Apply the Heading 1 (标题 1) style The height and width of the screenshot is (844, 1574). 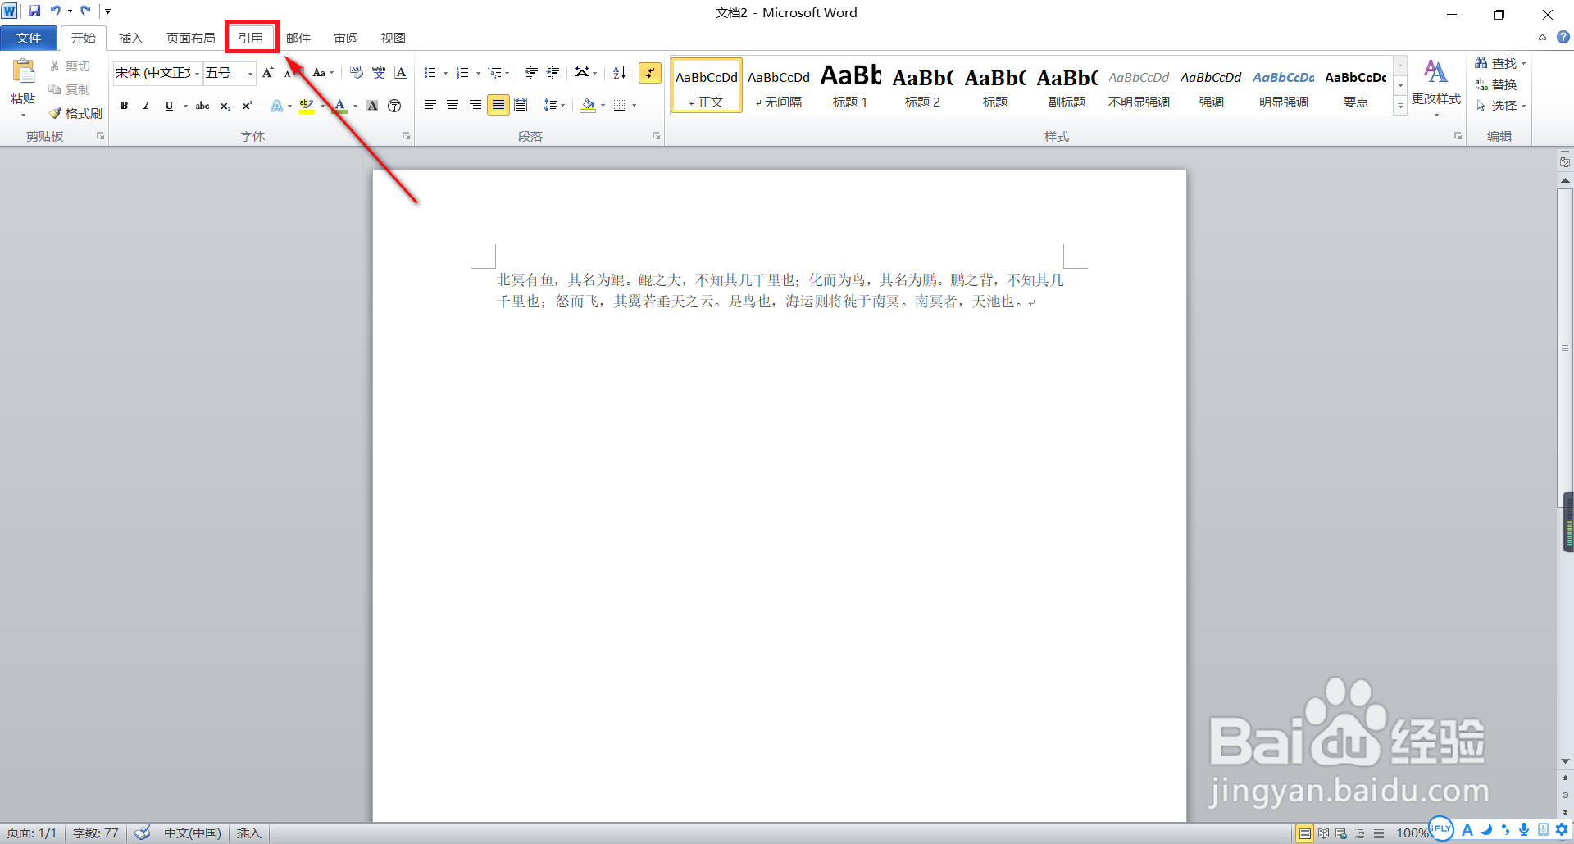pyautogui.click(x=850, y=86)
